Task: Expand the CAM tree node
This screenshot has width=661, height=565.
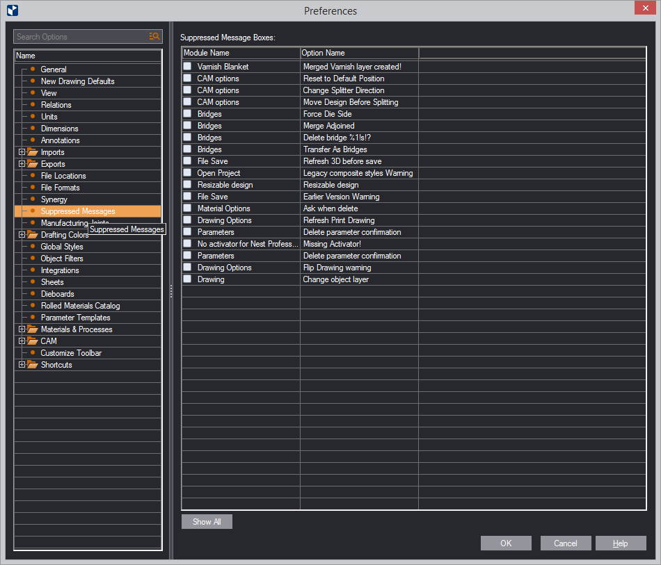Action: 22,341
